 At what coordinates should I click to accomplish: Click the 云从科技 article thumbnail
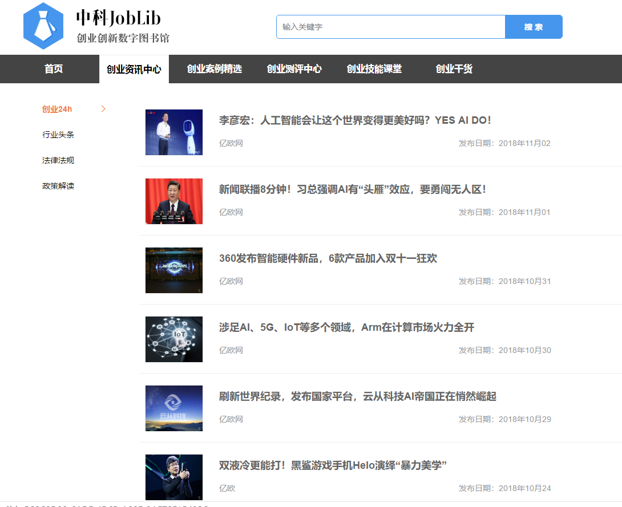(174, 408)
